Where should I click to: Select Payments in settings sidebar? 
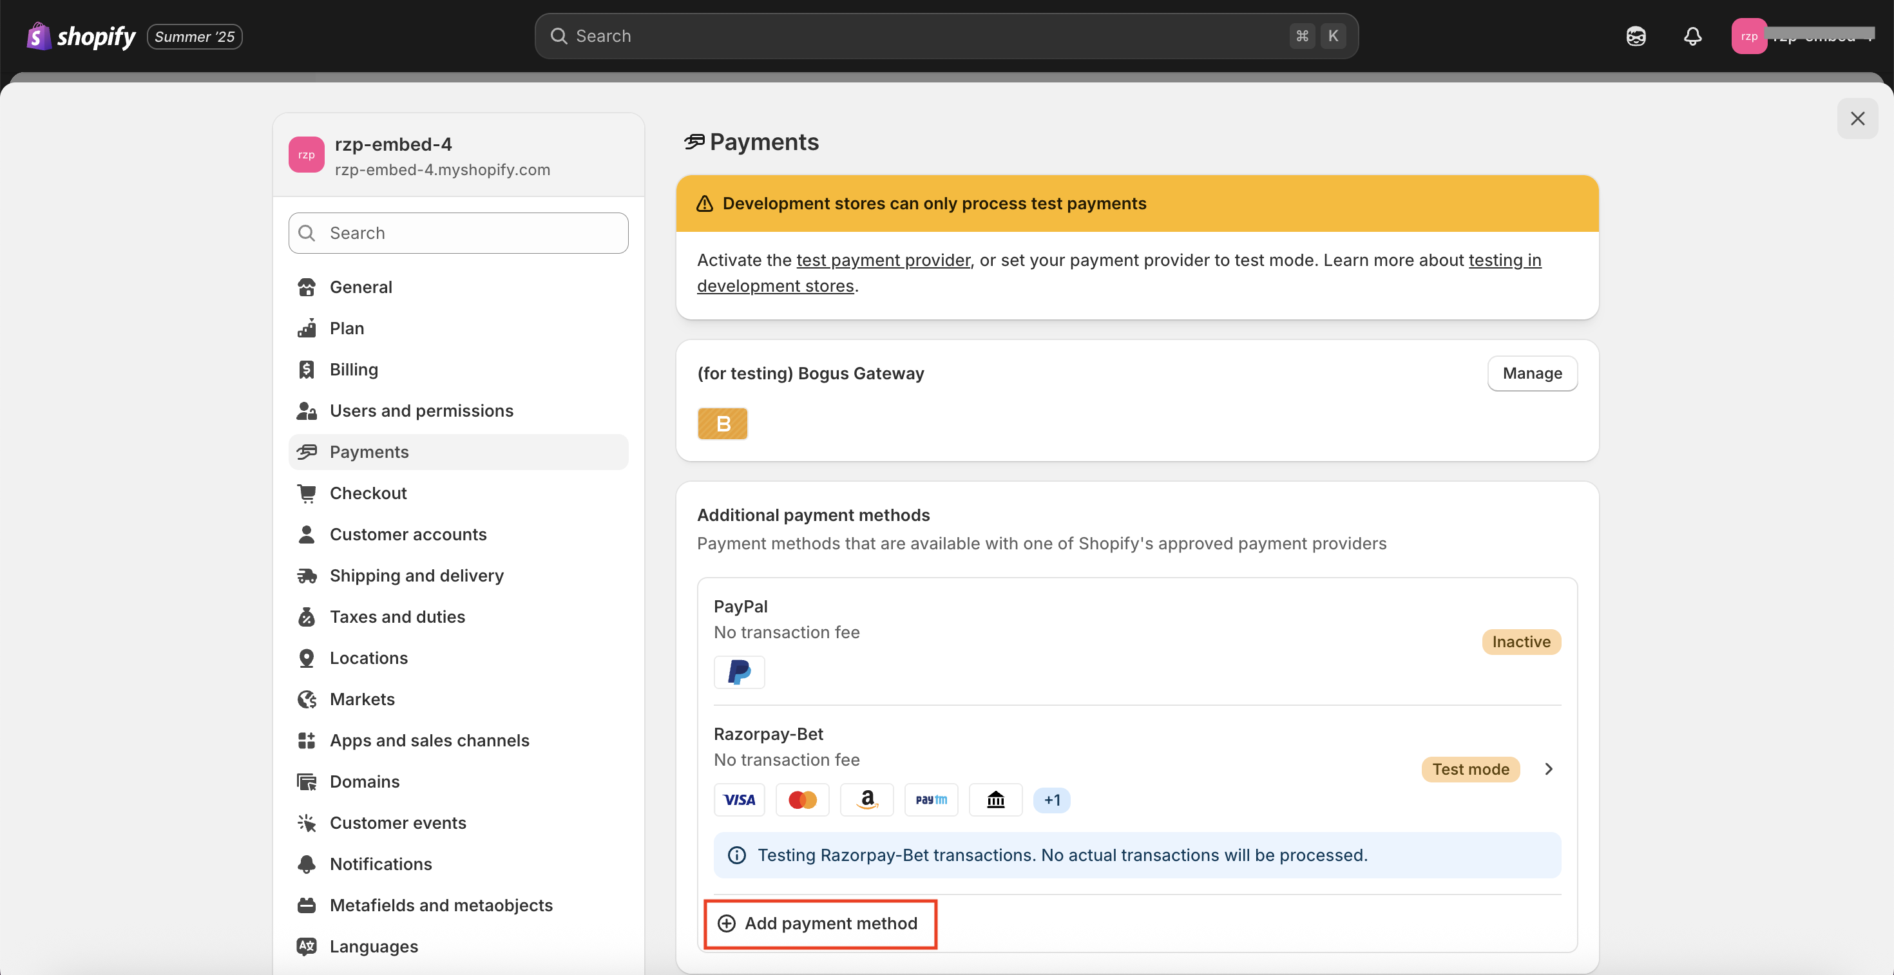pos(458,452)
